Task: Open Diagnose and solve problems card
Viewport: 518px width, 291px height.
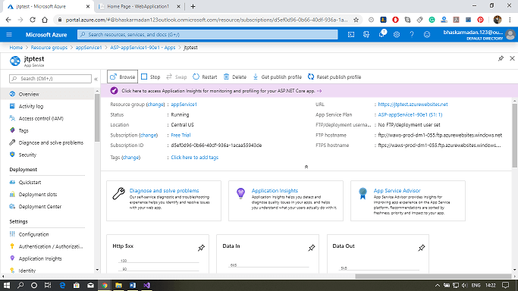Action: 164,201
